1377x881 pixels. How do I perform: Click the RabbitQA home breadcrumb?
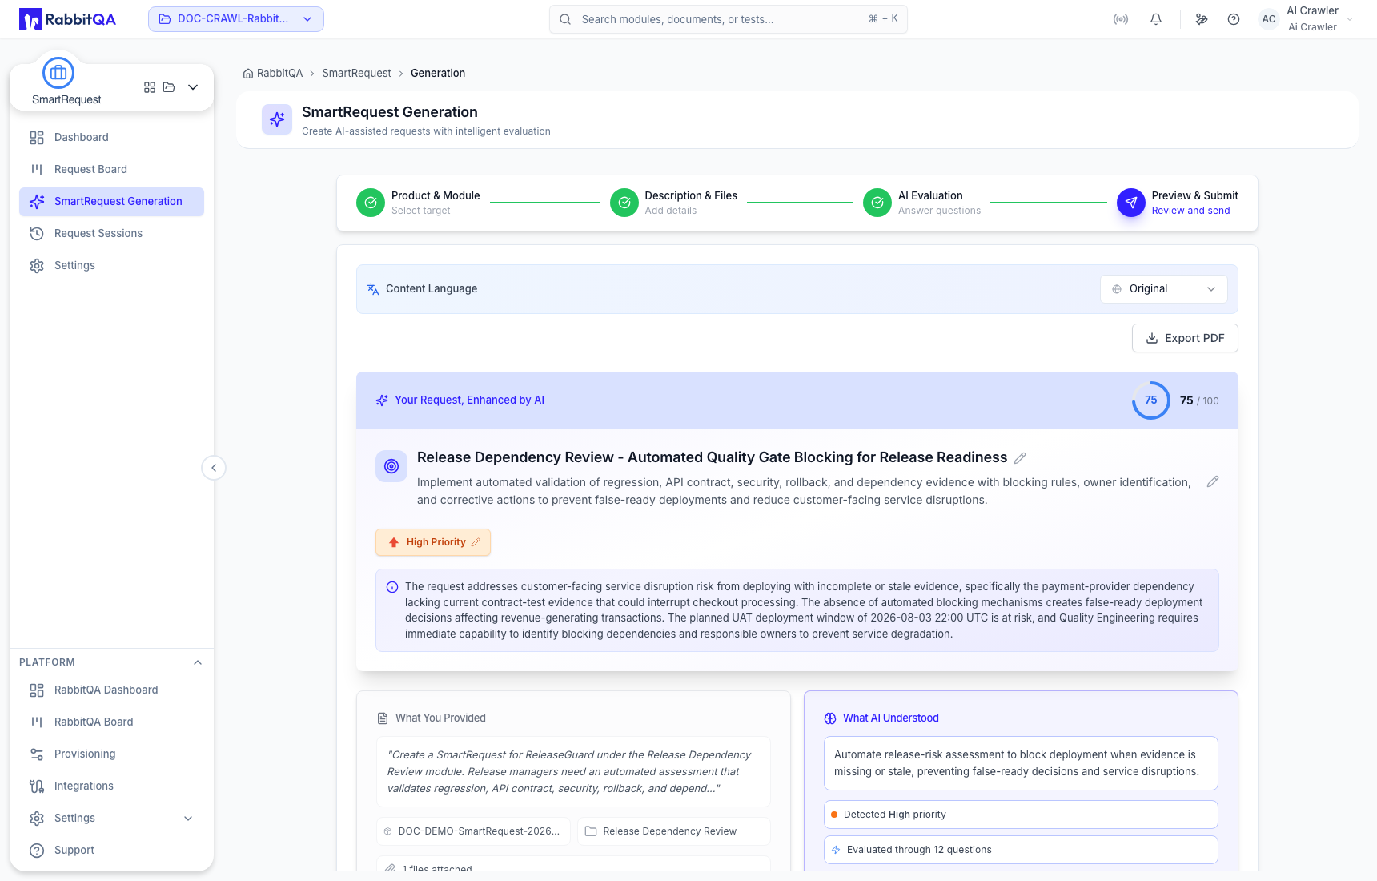273,73
